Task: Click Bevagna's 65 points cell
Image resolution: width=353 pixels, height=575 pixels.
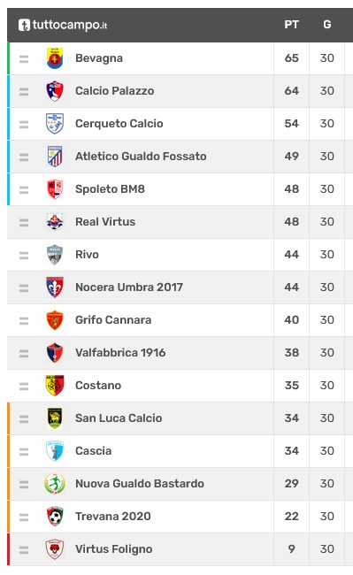Action: coord(291,58)
